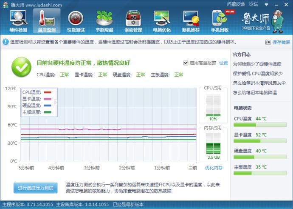Click the 当前 axis label
293x209 pixels.
coord(192,168)
